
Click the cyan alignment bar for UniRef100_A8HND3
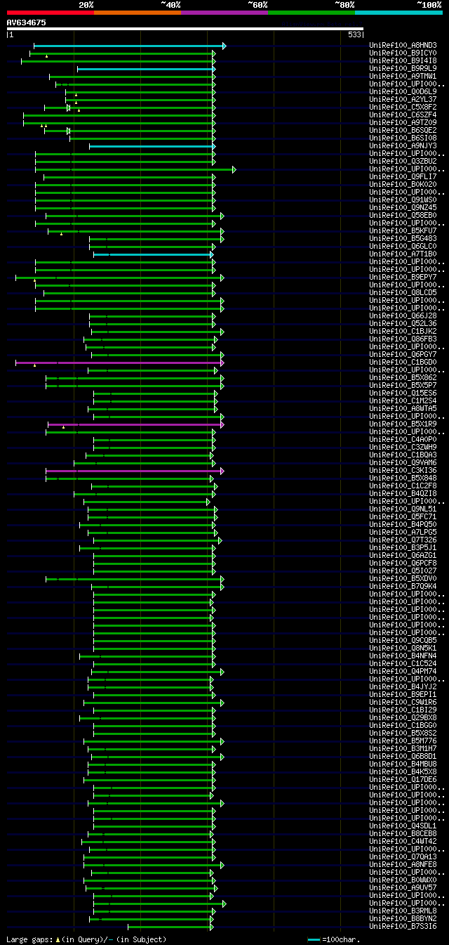pyautogui.click(x=130, y=46)
